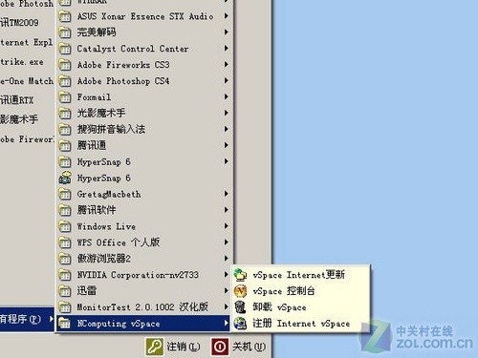This screenshot has width=478, height=358.
Task: Click the text 光影魔术手 in programs list
Action: pos(101,113)
